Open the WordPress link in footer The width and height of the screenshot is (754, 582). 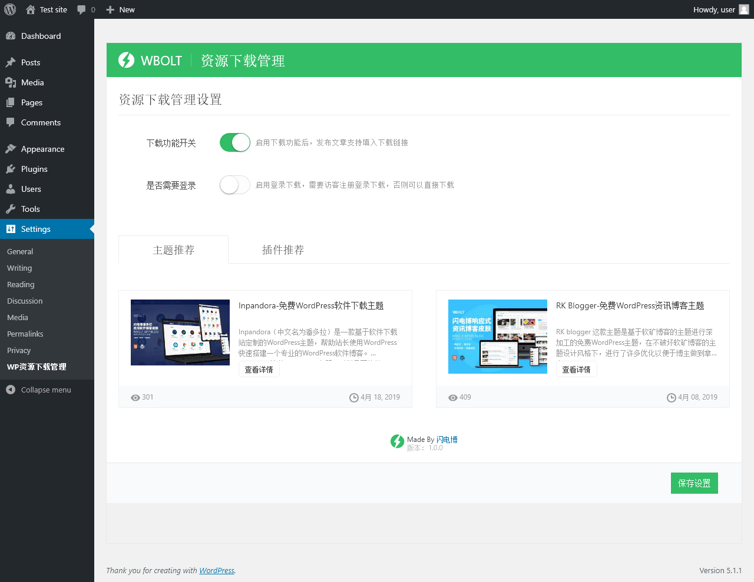tap(217, 570)
